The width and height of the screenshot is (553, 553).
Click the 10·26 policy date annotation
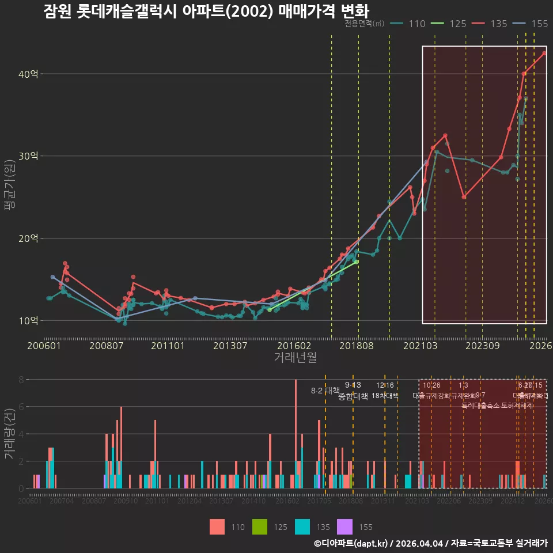(x=431, y=385)
